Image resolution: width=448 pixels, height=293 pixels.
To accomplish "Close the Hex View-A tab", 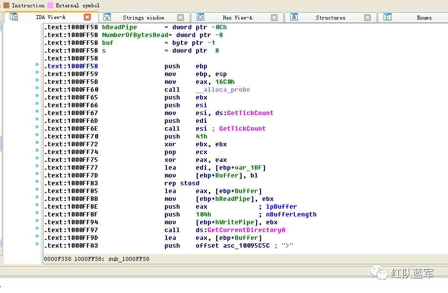I will (274, 18).
